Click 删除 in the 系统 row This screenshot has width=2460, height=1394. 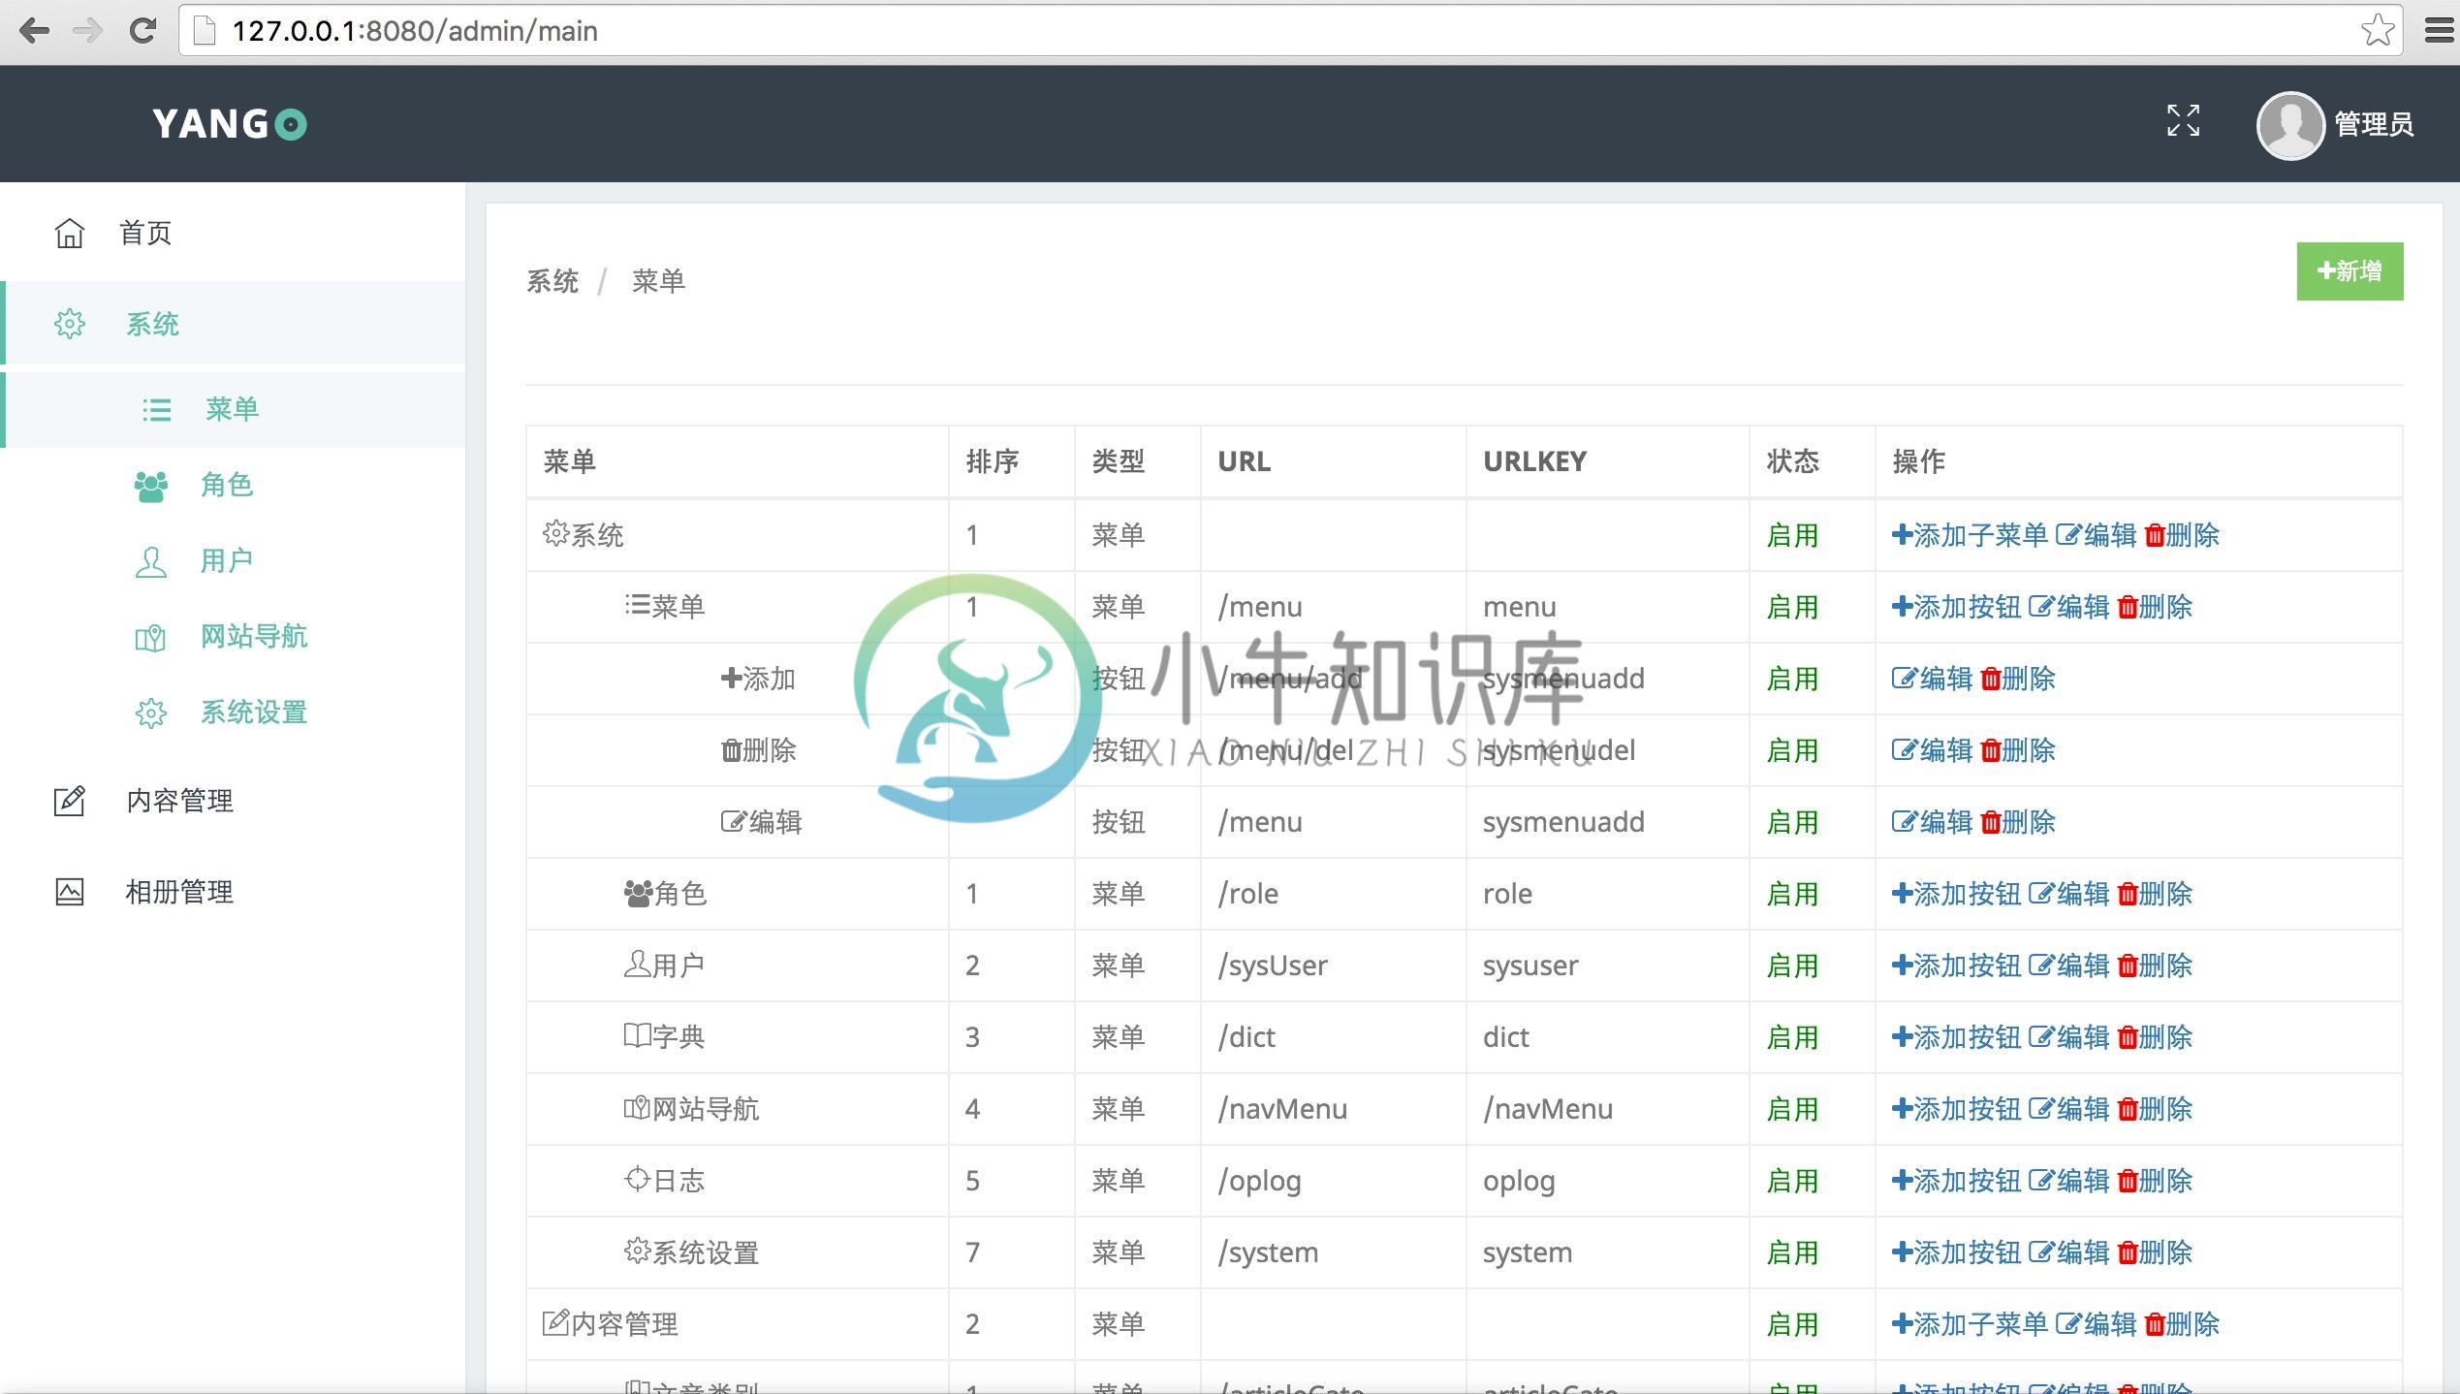(2183, 535)
